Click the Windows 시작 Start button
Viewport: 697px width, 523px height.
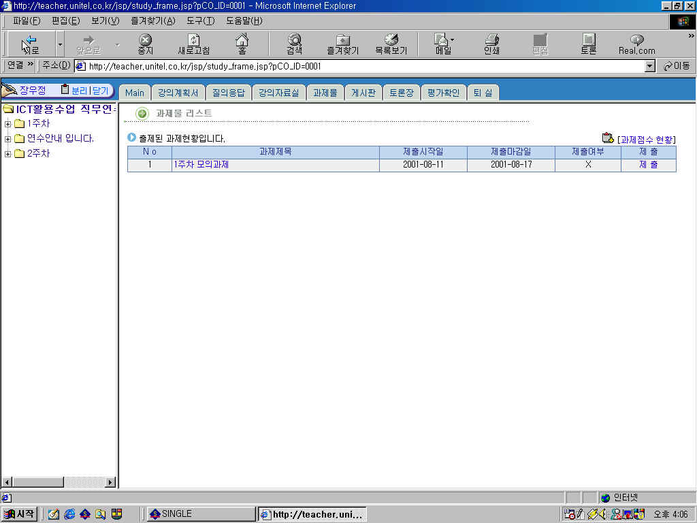click(19, 514)
